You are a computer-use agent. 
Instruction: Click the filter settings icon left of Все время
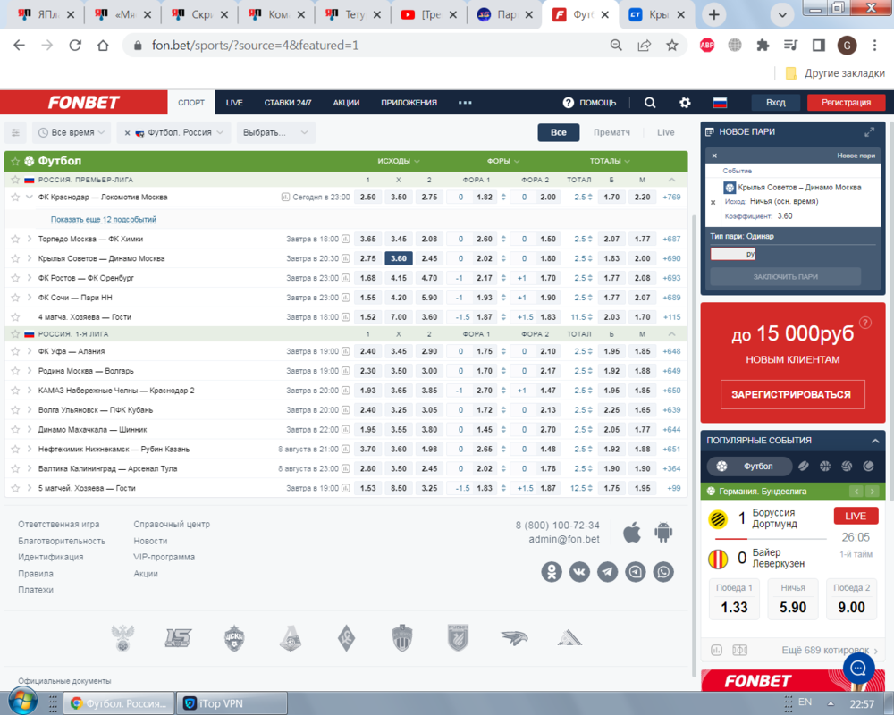pyautogui.click(x=15, y=132)
